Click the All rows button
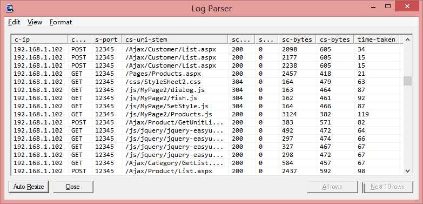Screen dimensions: 423x204 pos(332,187)
